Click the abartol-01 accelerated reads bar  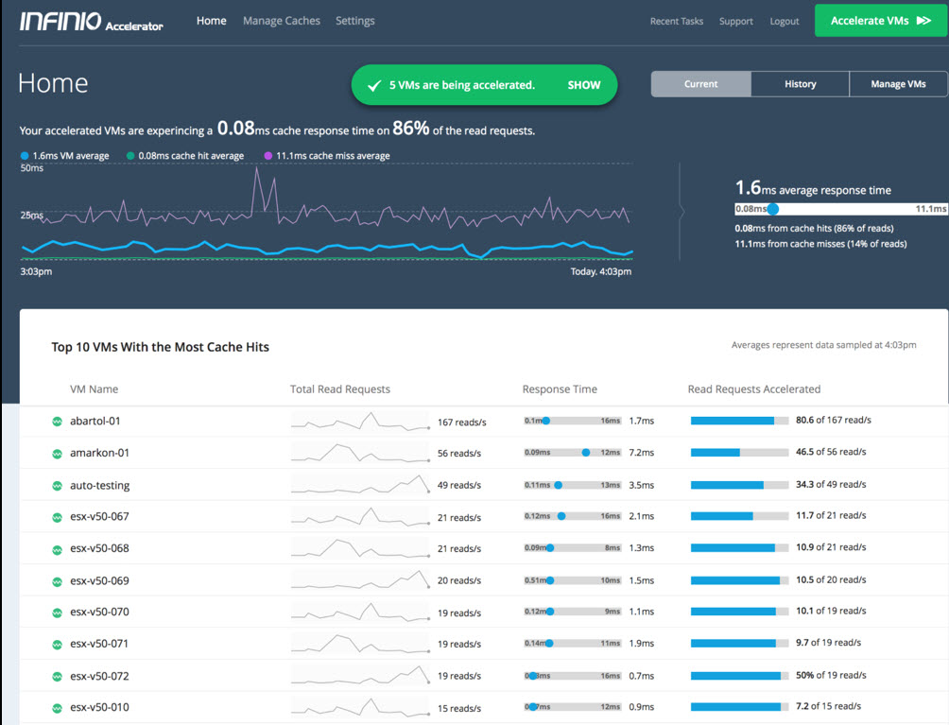click(x=739, y=421)
